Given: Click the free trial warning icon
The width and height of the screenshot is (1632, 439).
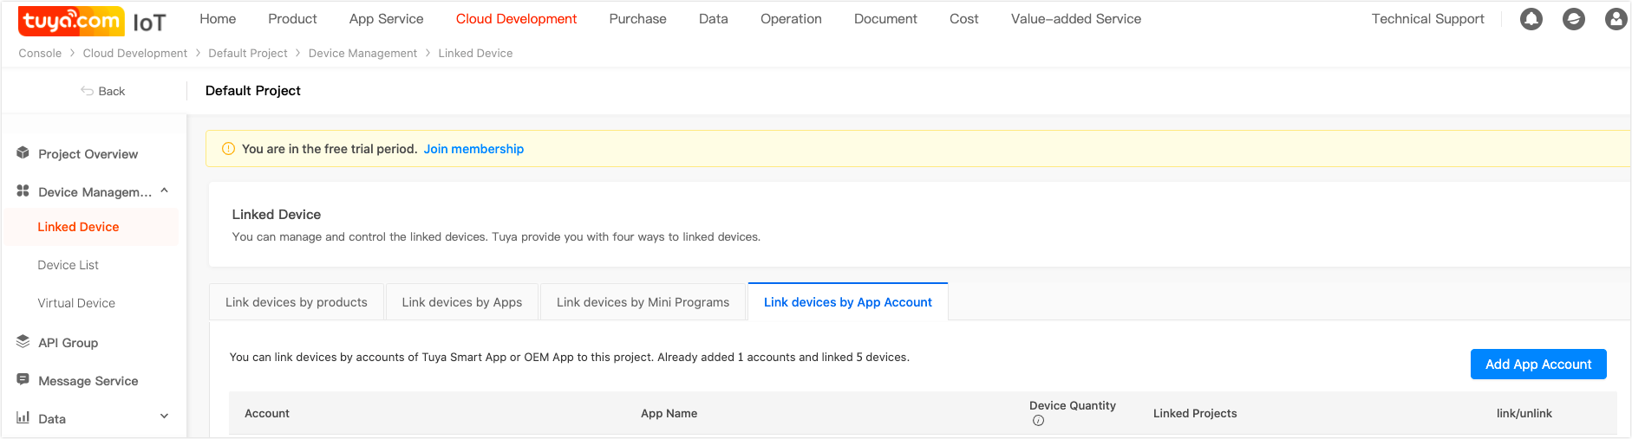Looking at the screenshot, I should [x=229, y=149].
